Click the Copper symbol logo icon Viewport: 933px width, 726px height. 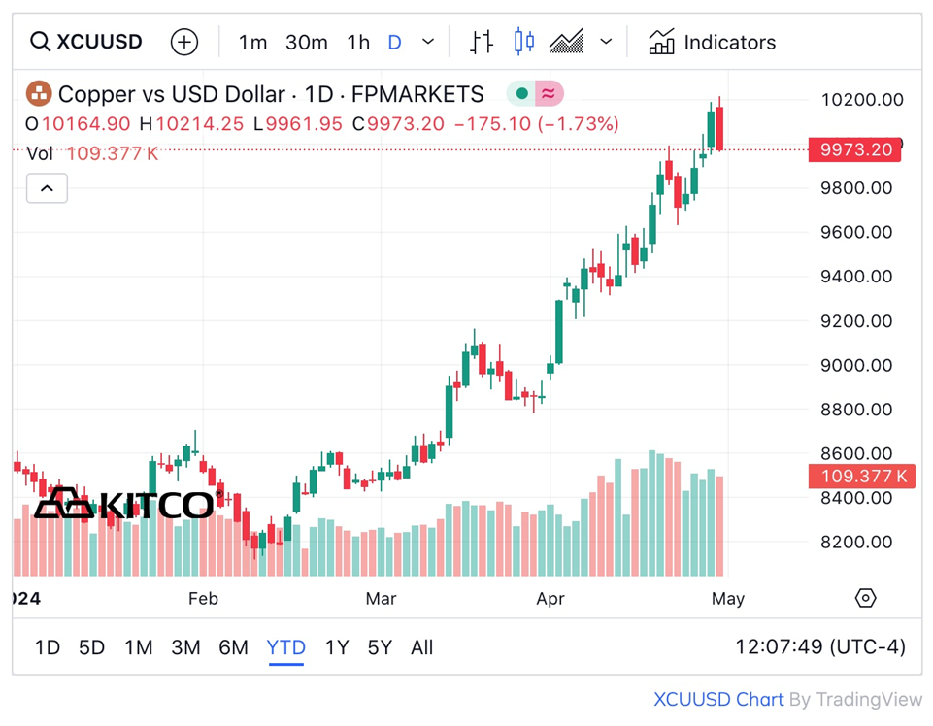click(x=38, y=94)
